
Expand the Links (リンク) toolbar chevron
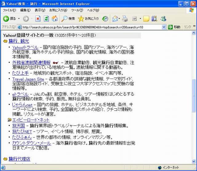(x=194, y=26)
